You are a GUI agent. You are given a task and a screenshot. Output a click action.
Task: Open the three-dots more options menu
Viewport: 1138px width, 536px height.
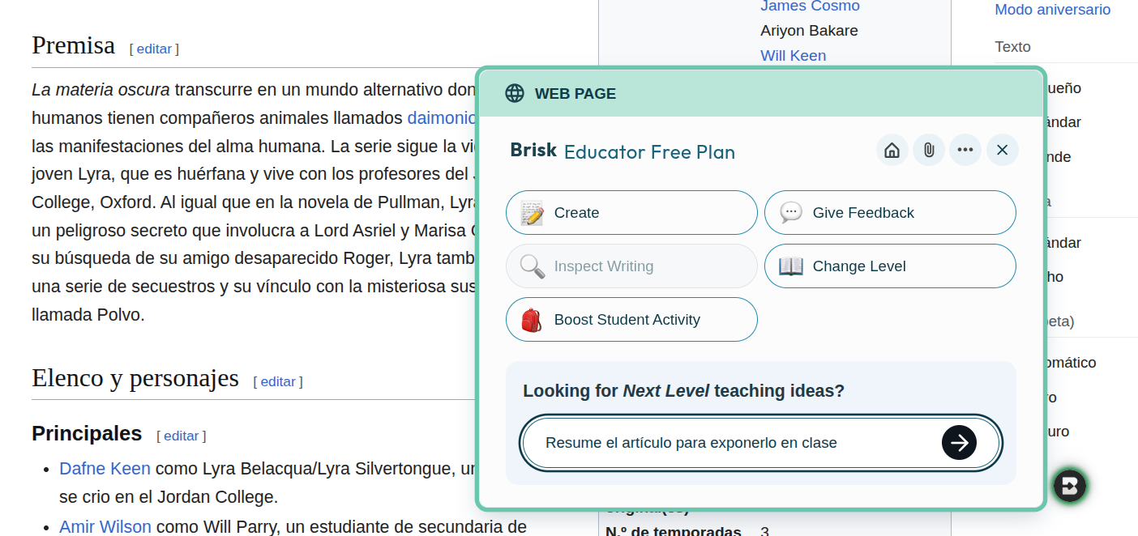point(965,150)
